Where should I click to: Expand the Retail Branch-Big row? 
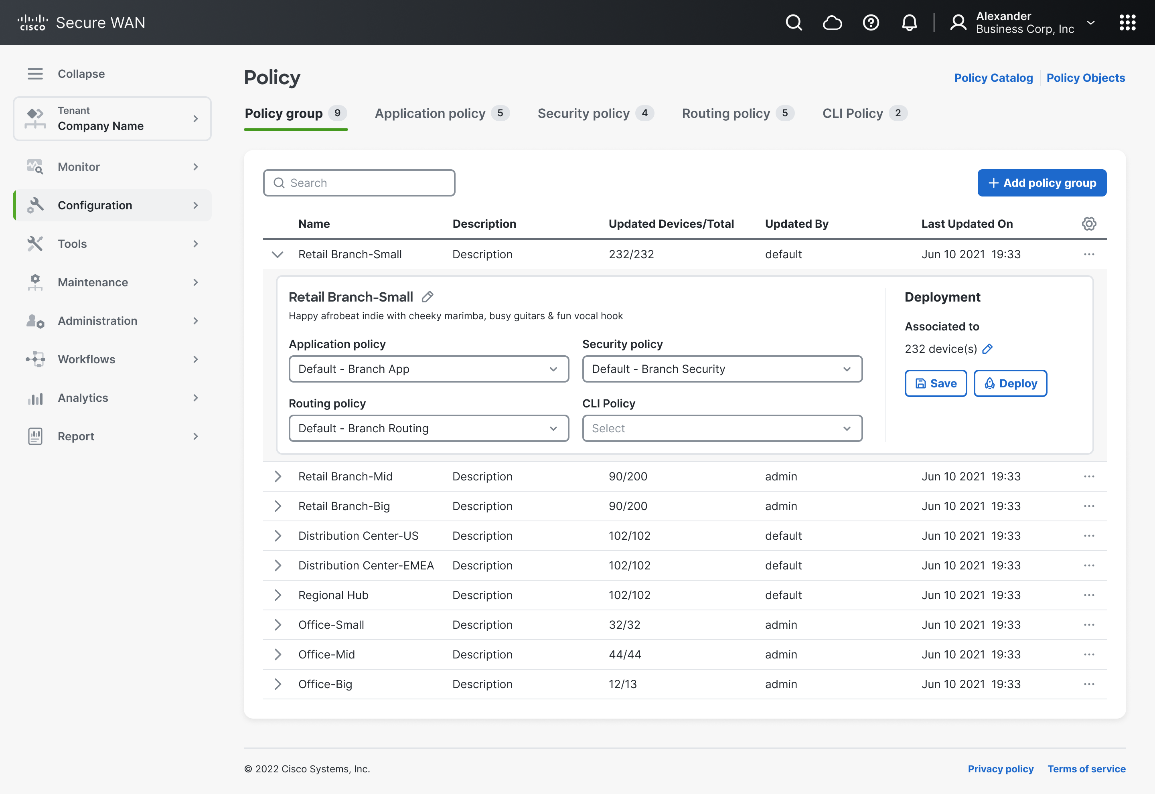[x=278, y=506]
